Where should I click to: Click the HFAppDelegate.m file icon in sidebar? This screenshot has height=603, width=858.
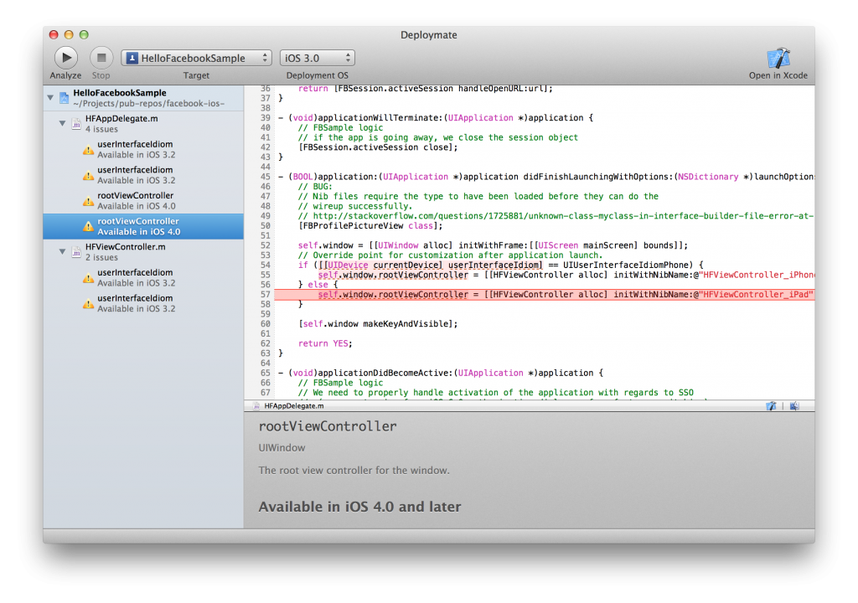[76, 124]
